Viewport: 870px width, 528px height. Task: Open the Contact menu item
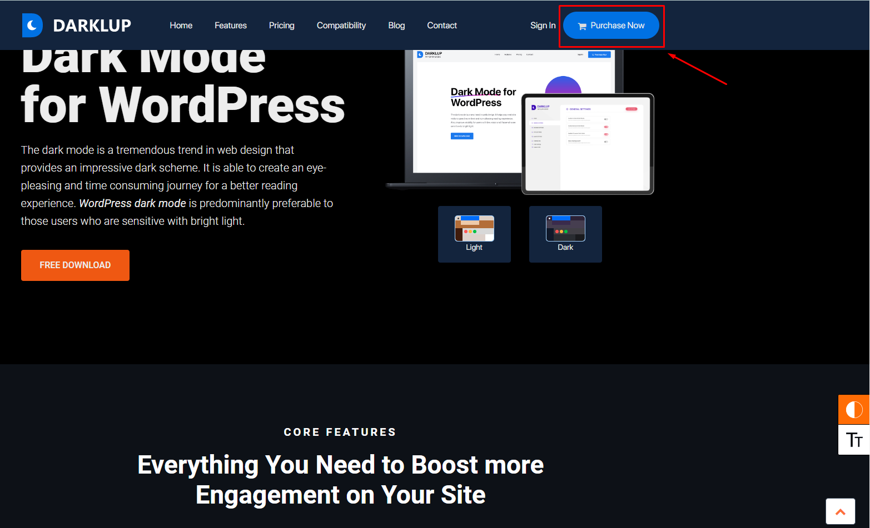tap(442, 26)
